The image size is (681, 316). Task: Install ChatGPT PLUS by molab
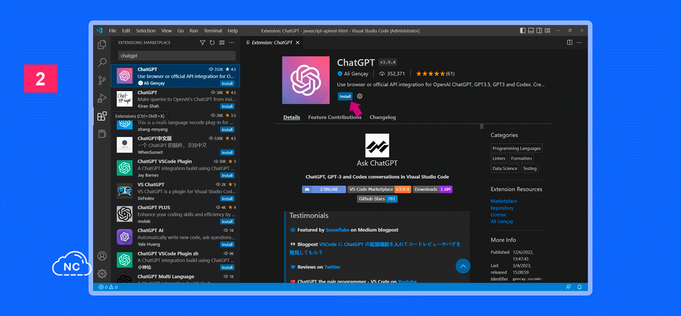(227, 222)
